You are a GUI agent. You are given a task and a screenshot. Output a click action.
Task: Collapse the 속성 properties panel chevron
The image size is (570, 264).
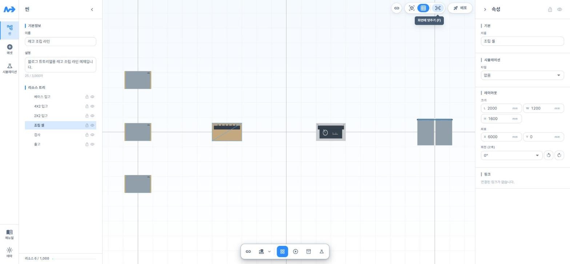[x=485, y=9]
